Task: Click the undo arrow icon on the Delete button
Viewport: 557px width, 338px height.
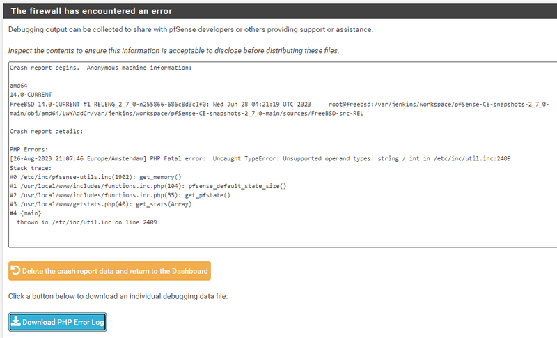Action: [x=15, y=270]
